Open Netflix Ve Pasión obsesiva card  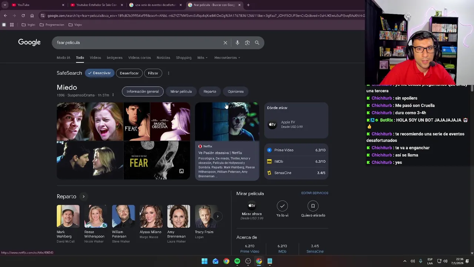227,141
